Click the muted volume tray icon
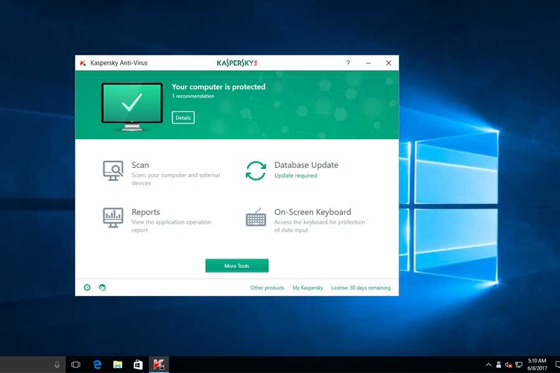Image resolution: width=560 pixels, height=373 pixels. [x=508, y=365]
